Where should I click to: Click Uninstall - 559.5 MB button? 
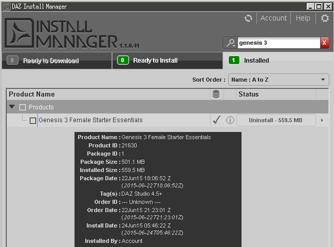click(276, 120)
